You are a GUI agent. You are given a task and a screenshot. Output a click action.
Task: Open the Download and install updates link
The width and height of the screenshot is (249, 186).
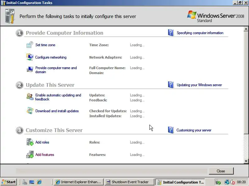pyautogui.click(x=57, y=111)
